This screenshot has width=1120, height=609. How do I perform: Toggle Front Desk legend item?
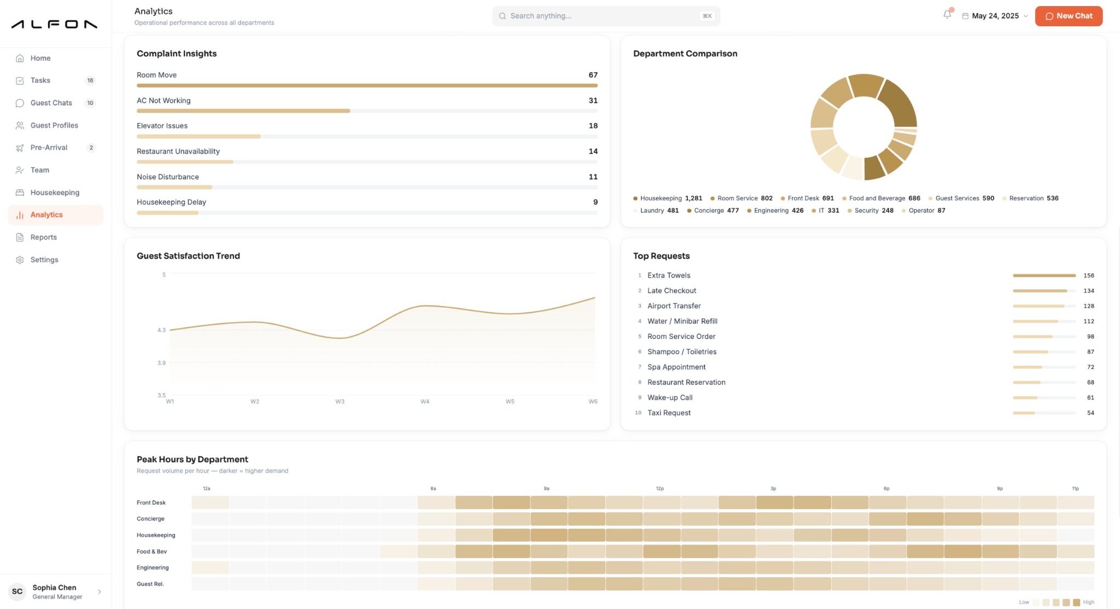click(807, 198)
